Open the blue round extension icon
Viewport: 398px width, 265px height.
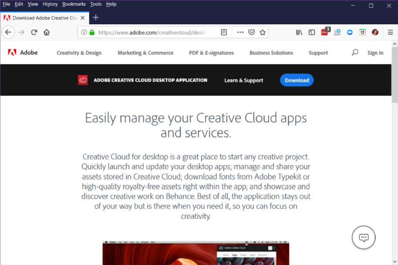(350, 32)
